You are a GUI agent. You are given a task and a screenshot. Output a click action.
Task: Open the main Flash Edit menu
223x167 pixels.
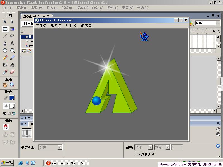tap(22, 8)
